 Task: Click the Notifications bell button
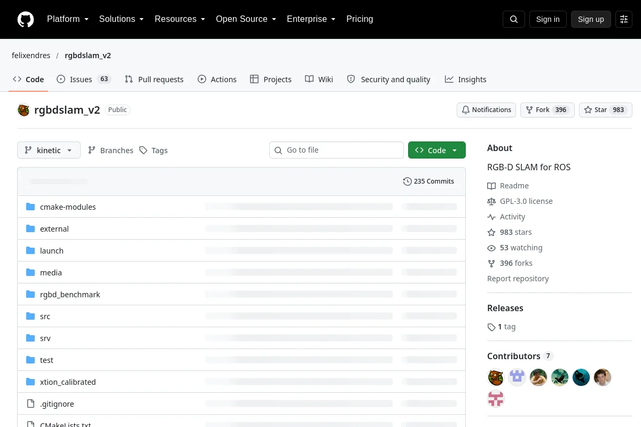tap(486, 110)
